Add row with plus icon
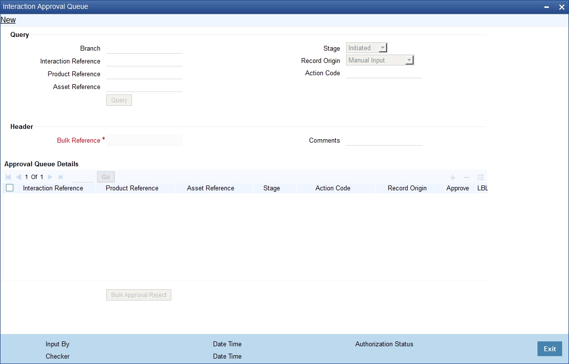This screenshot has height=364, width=569. point(452,177)
